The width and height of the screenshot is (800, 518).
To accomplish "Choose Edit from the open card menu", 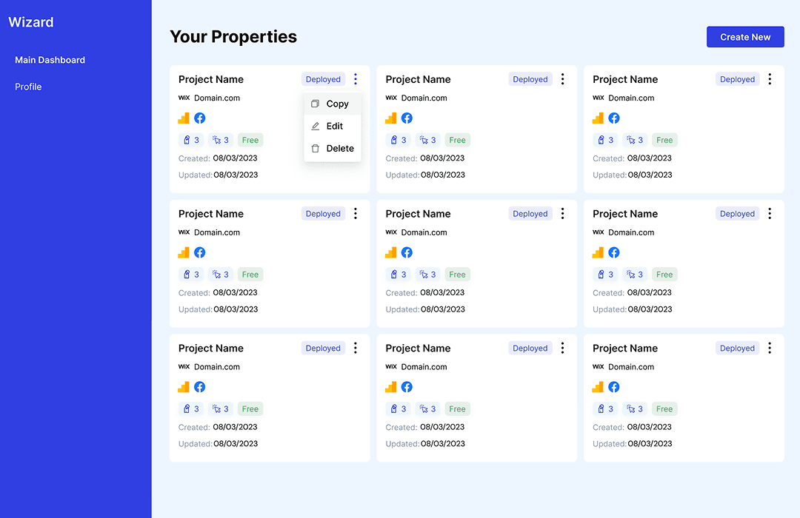I will pyautogui.click(x=334, y=126).
